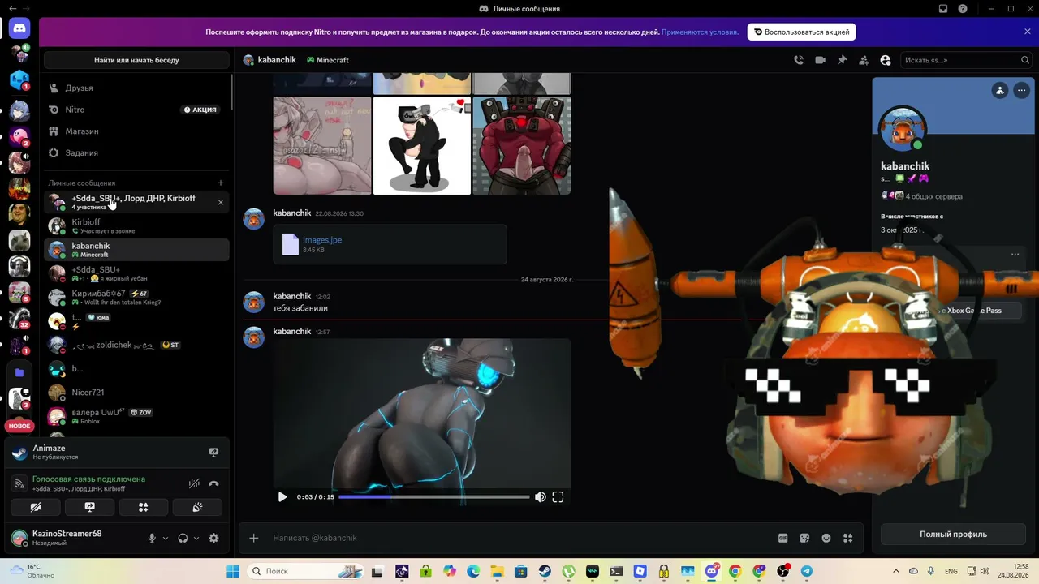
Task: Disconnect from the voice call
Action: [x=213, y=483]
